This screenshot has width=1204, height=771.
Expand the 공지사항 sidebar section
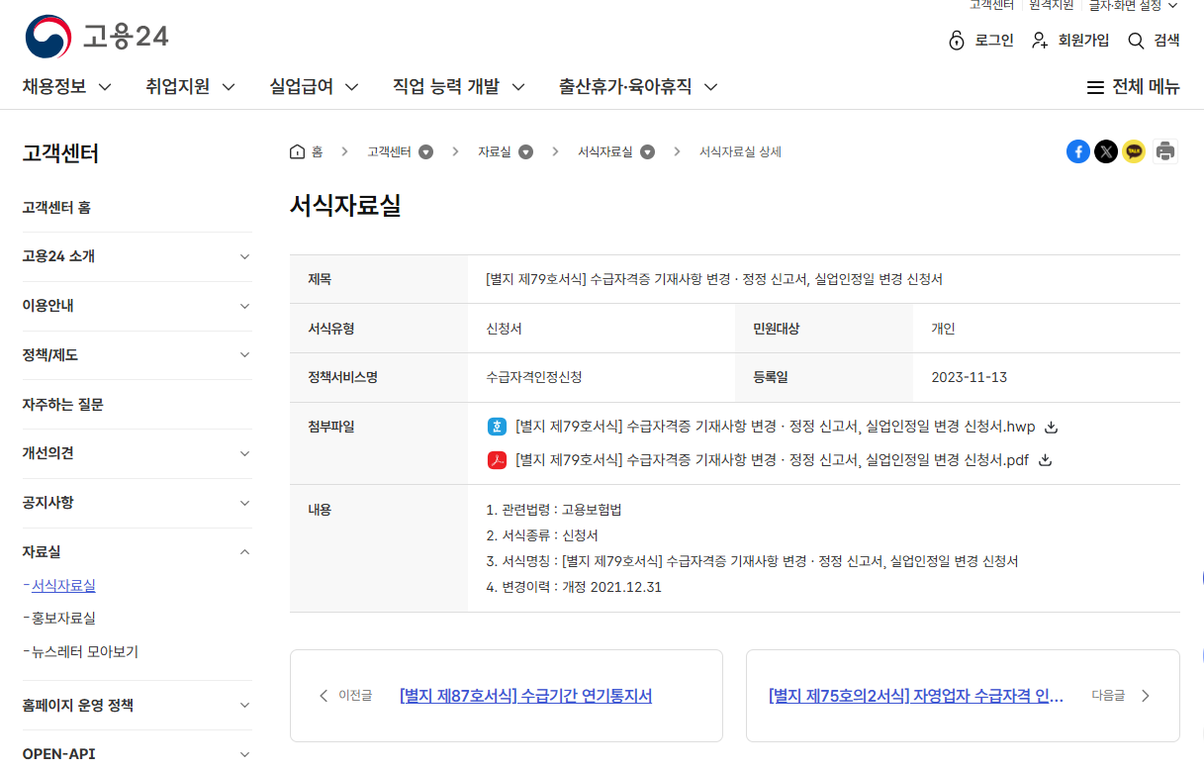click(245, 503)
